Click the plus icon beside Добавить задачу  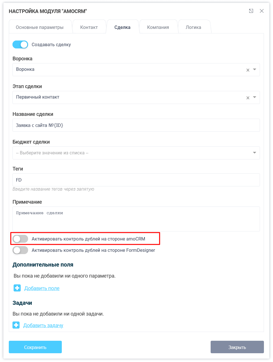(16, 325)
